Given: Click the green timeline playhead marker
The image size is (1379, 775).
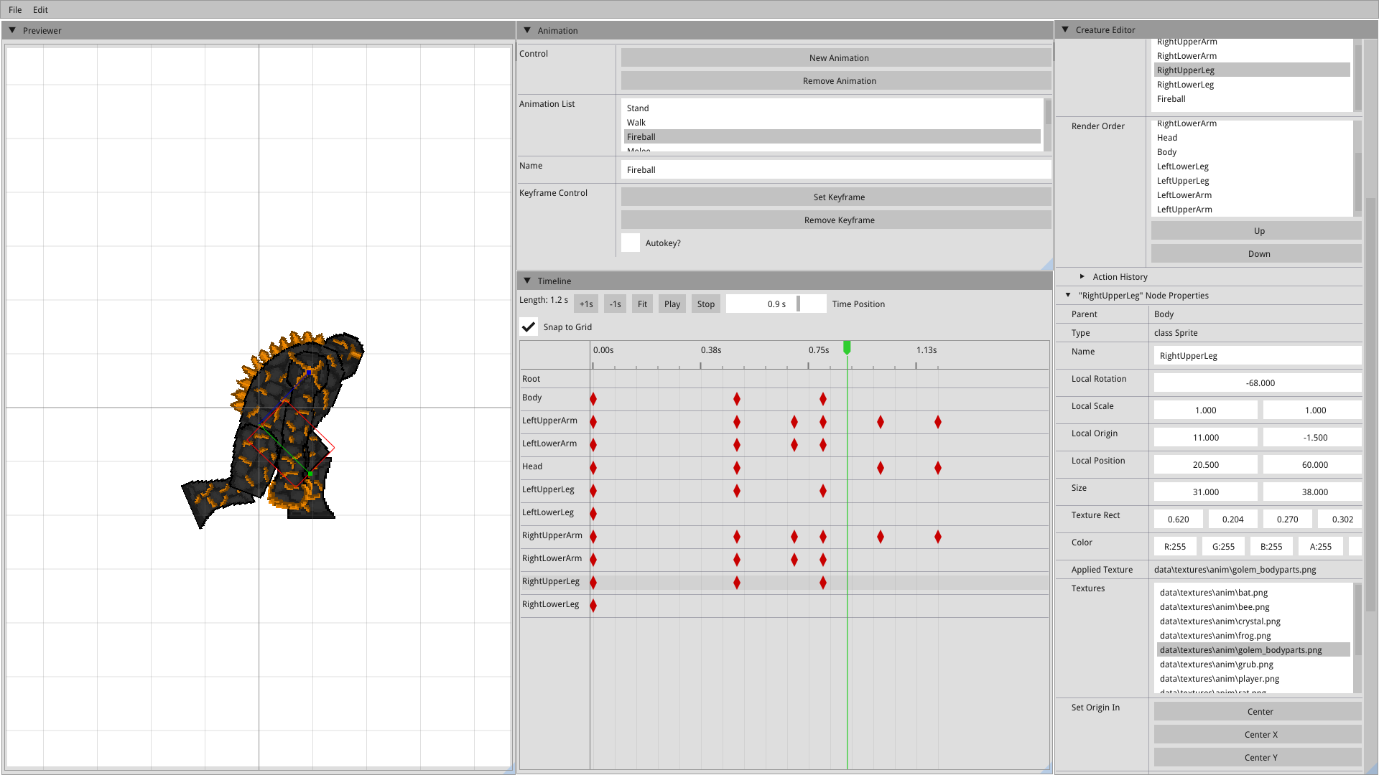Looking at the screenshot, I should coord(847,347).
